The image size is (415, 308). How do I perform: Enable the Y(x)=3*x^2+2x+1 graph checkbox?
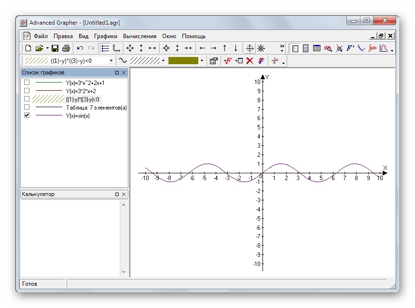pos(27,83)
